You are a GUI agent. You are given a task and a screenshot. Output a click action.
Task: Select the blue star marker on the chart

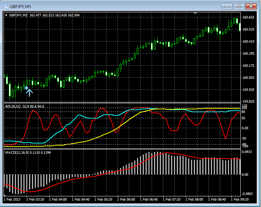tap(26, 88)
